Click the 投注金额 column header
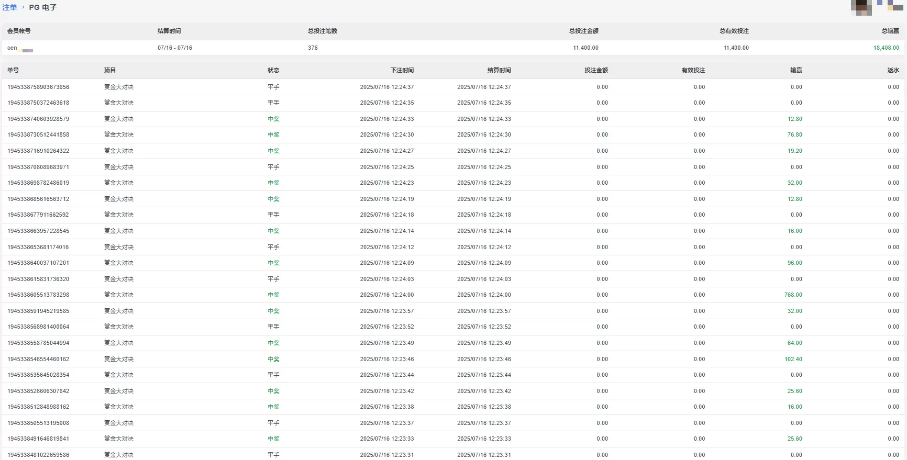Image resolution: width=907 pixels, height=460 pixels. click(596, 70)
